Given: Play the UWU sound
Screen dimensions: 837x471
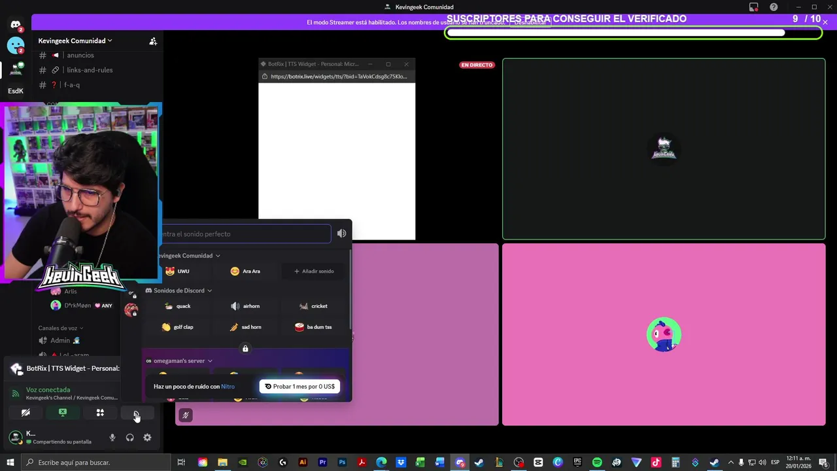Looking at the screenshot, I should pyautogui.click(x=177, y=271).
